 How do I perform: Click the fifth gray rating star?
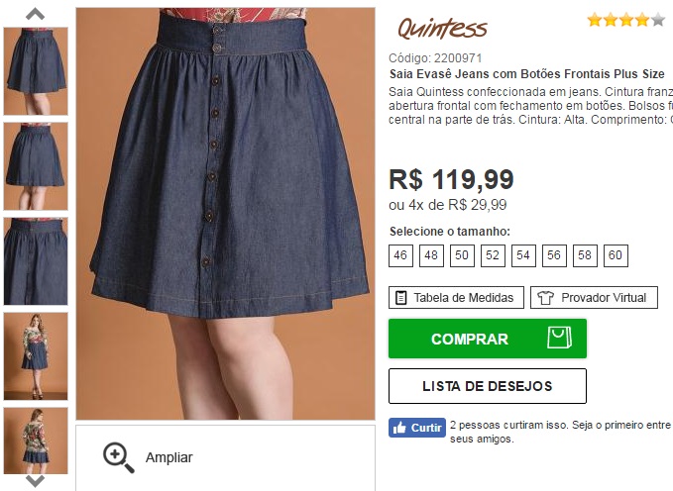point(657,19)
